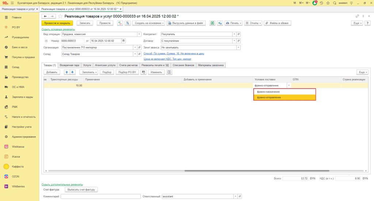The height and width of the screenshot is (201, 374).
Task: Open iKassa section in sidebar
Action: pos(16,157)
